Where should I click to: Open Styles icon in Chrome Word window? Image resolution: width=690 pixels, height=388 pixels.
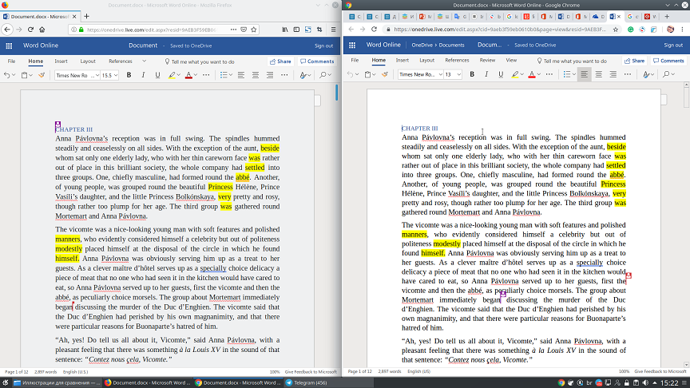[x=646, y=74]
